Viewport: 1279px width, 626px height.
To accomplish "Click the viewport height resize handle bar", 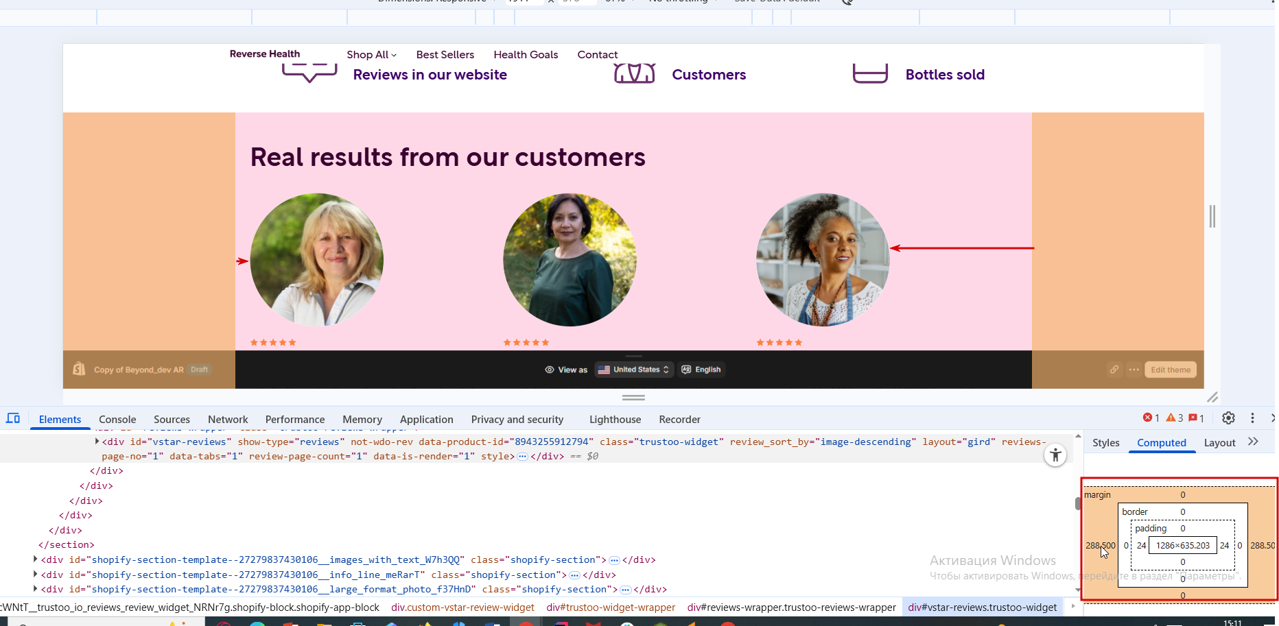I will (x=633, y=398).
